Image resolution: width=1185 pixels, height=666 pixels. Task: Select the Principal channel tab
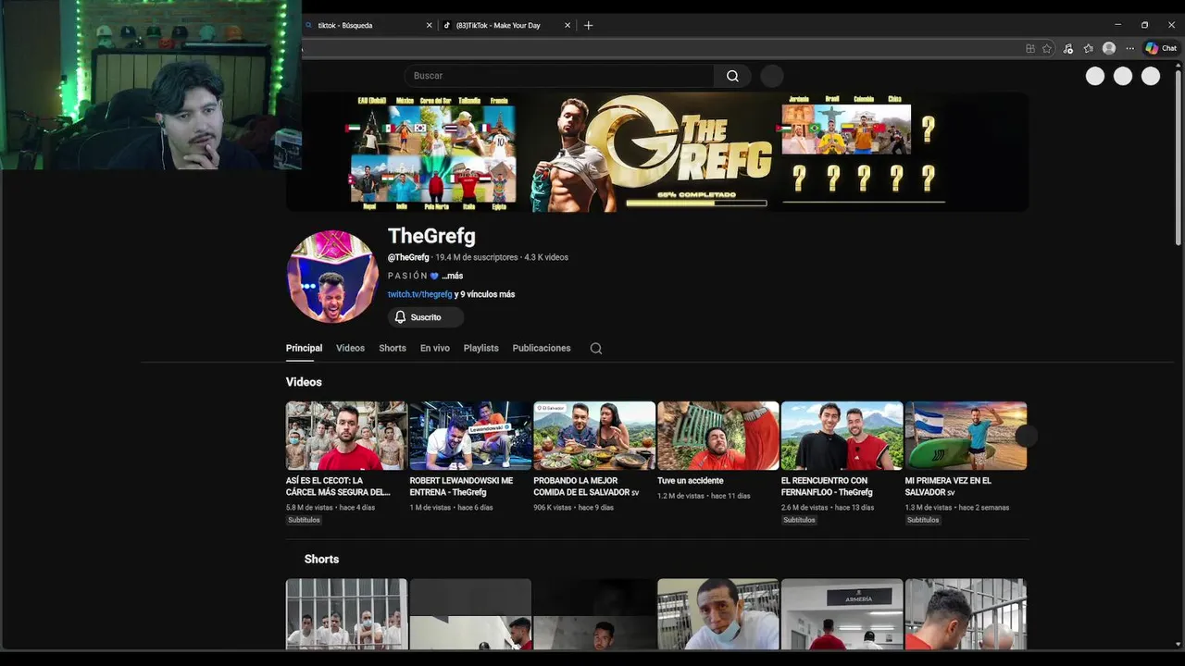pos(304,348)
